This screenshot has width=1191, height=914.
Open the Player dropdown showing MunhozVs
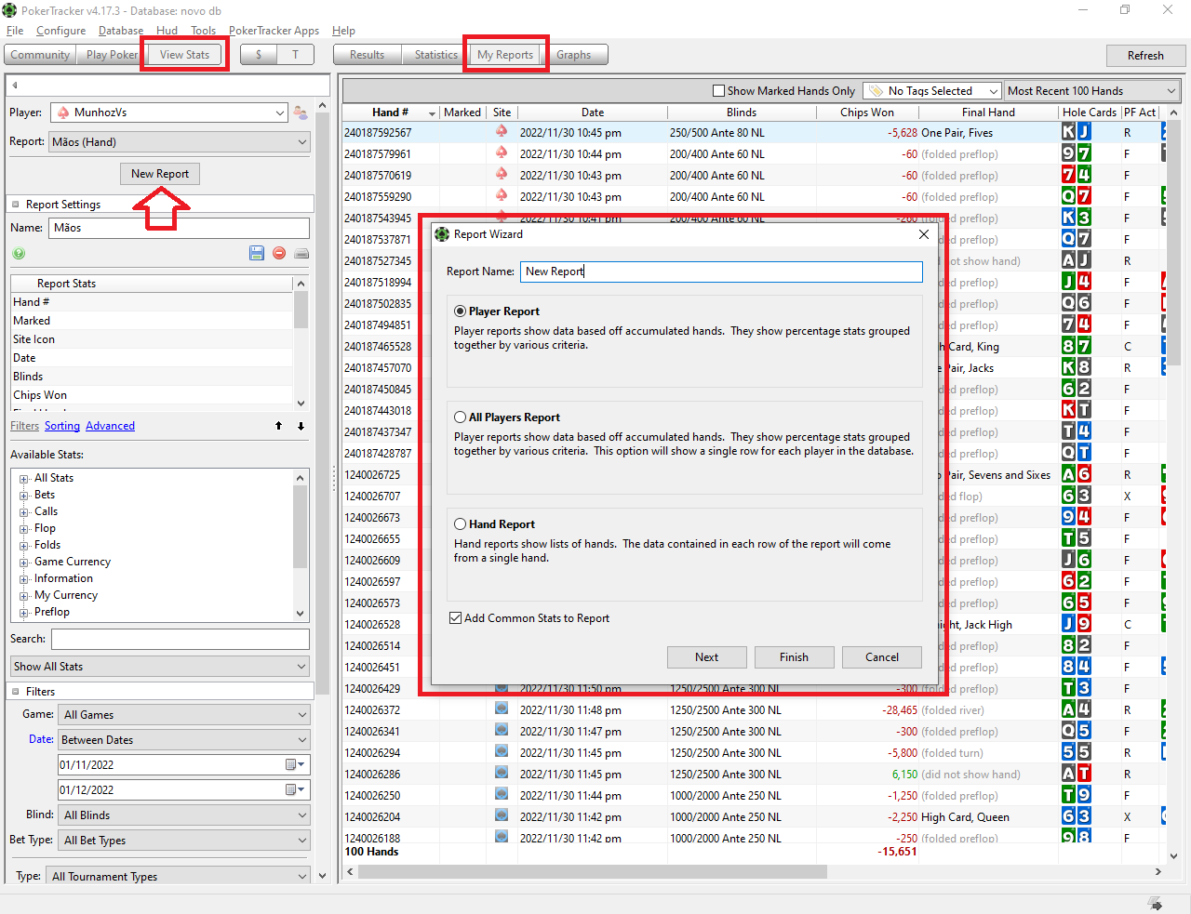click(168, 113)
